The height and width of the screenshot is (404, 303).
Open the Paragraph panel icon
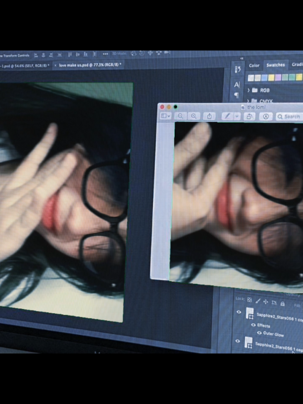[236, 95]
